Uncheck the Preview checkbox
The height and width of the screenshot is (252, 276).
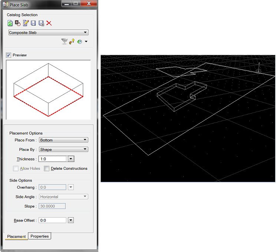tap(9, 55)
